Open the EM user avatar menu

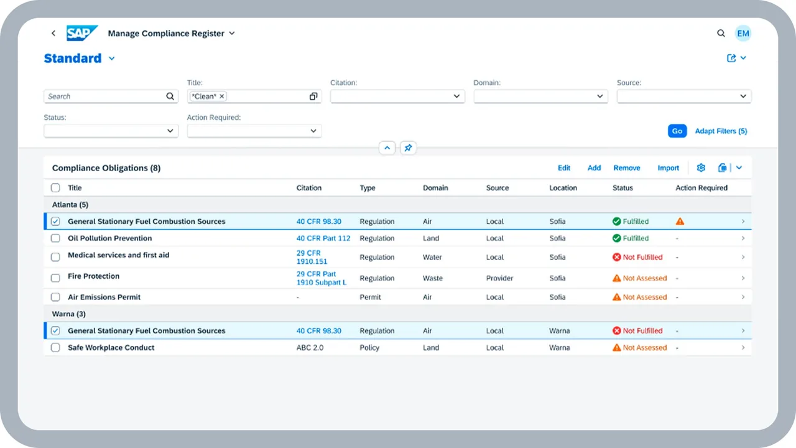point(743,34)
